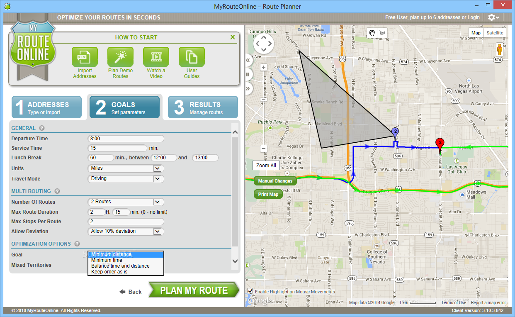Switch map to Satellite view

[495, 33]
